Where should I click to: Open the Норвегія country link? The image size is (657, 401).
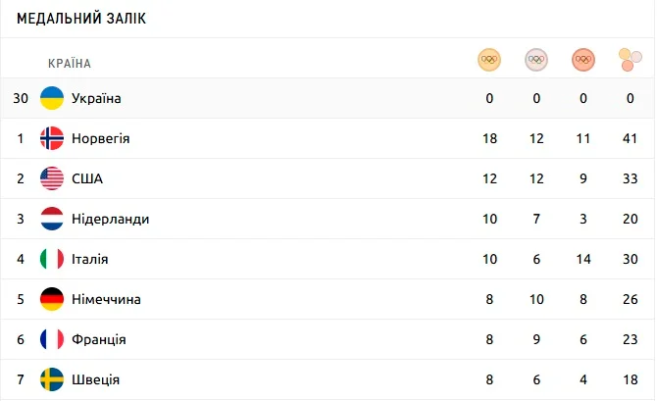tap(100, 138)
